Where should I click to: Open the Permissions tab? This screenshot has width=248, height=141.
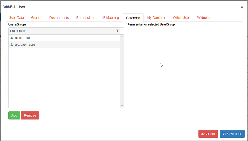point(86,18)
